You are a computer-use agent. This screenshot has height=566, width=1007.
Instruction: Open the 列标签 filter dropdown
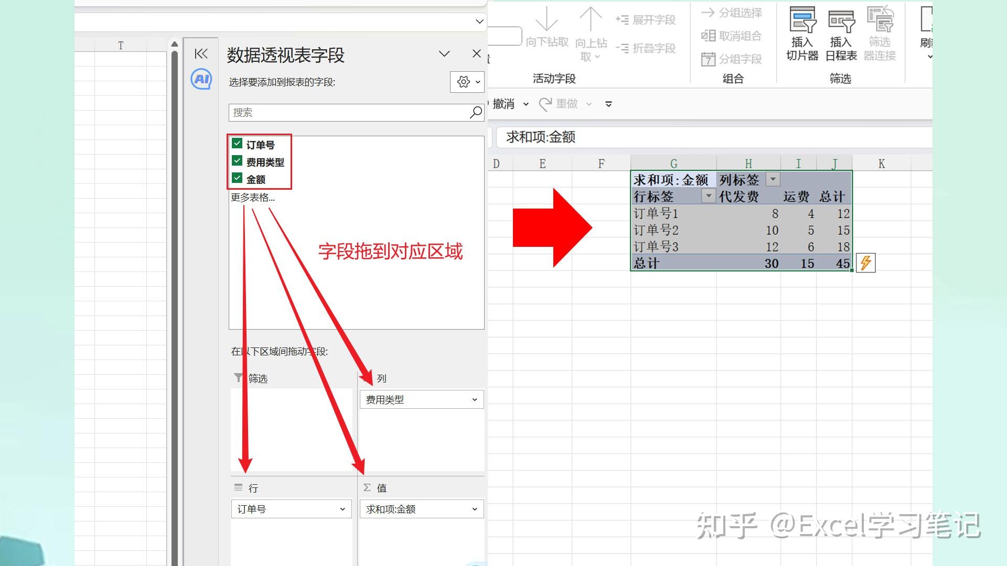772,179
